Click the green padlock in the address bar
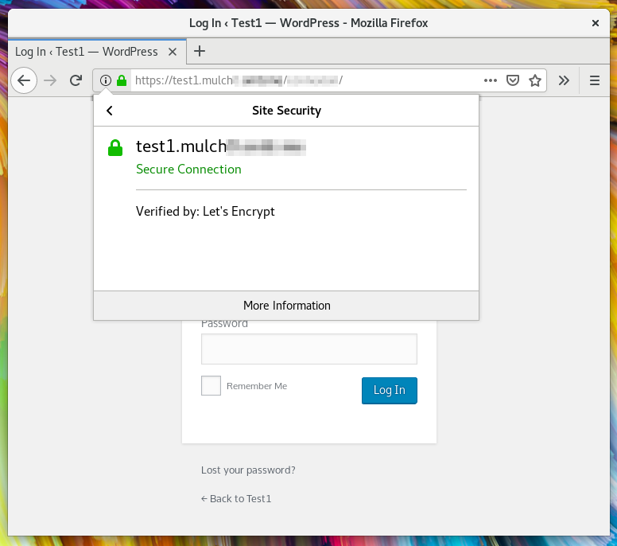This screenshot has height=546, width=617. pyautogui.click(x=122, y=80)
